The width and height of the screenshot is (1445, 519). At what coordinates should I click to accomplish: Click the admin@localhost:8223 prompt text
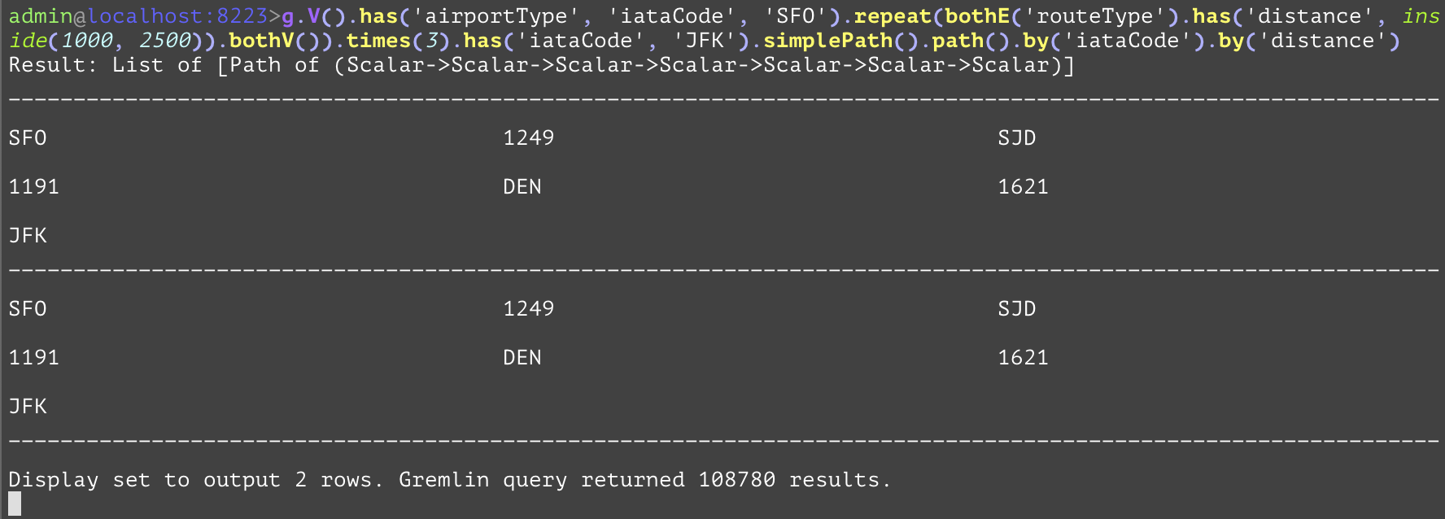(138, 16)
